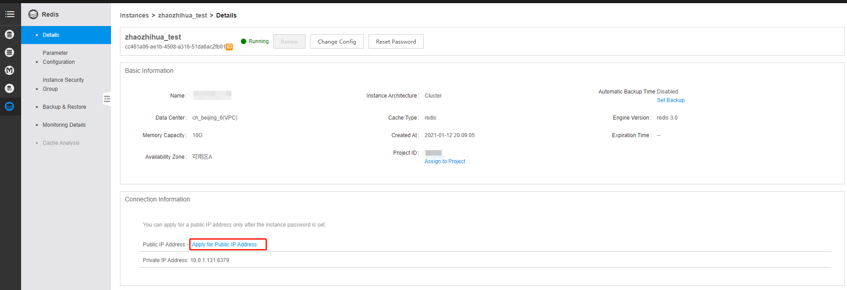The height and width of the screenshot is (290, 847).
Task: Open the hamburger list menu icon
Action: pyautogui.click(x=10, y=14)
